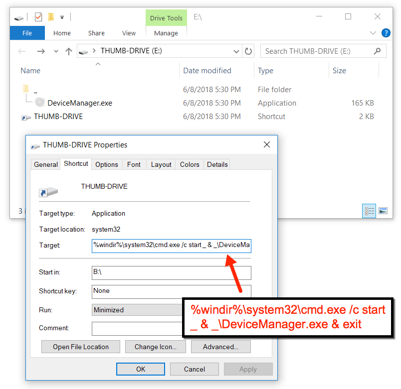
Task: Click the Start in field
Action: point(172,273)
